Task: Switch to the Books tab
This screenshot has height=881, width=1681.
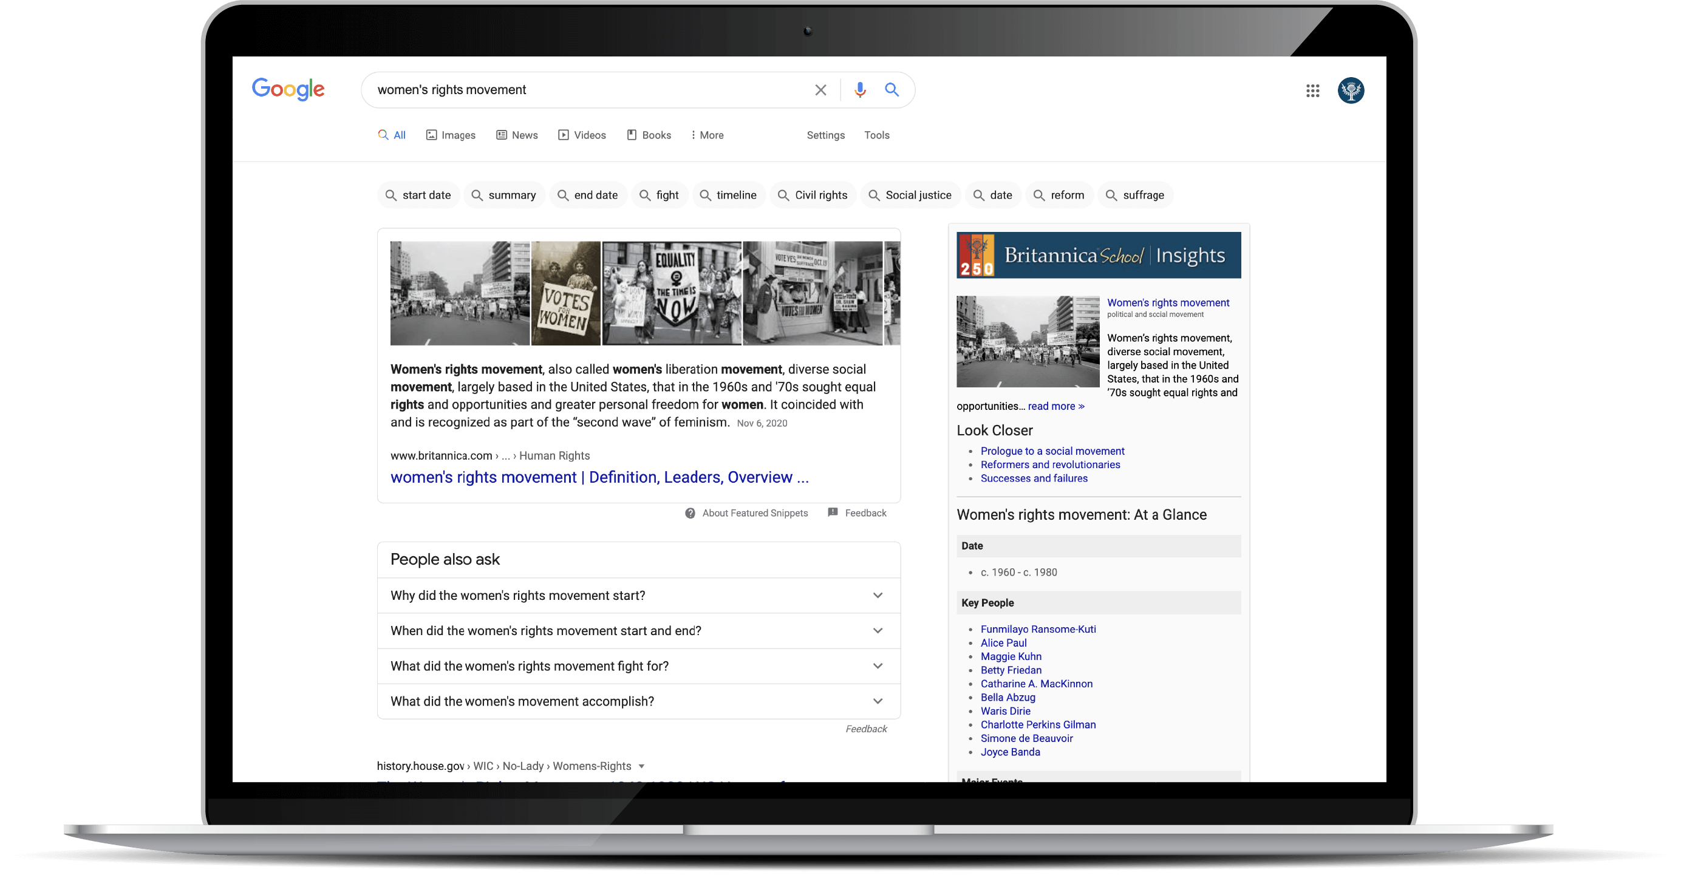Action: [x=649, y=135]
